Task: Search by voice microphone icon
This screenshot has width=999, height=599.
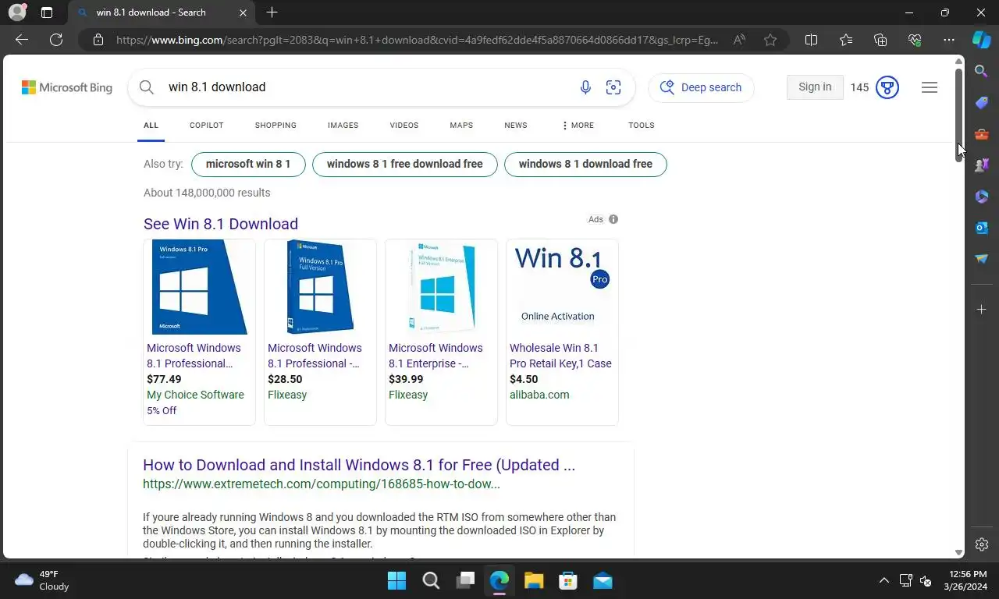Action: point(585,87)
